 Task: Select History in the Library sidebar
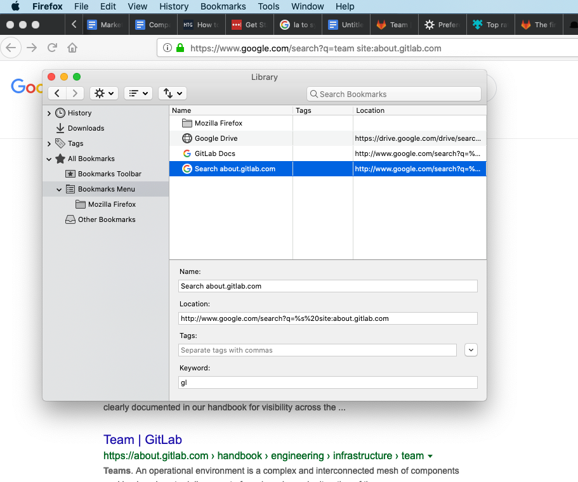click(79, 113)
